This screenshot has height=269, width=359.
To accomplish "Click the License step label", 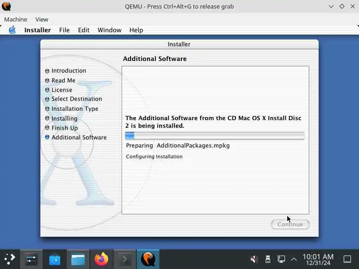I will pos(62,90).
